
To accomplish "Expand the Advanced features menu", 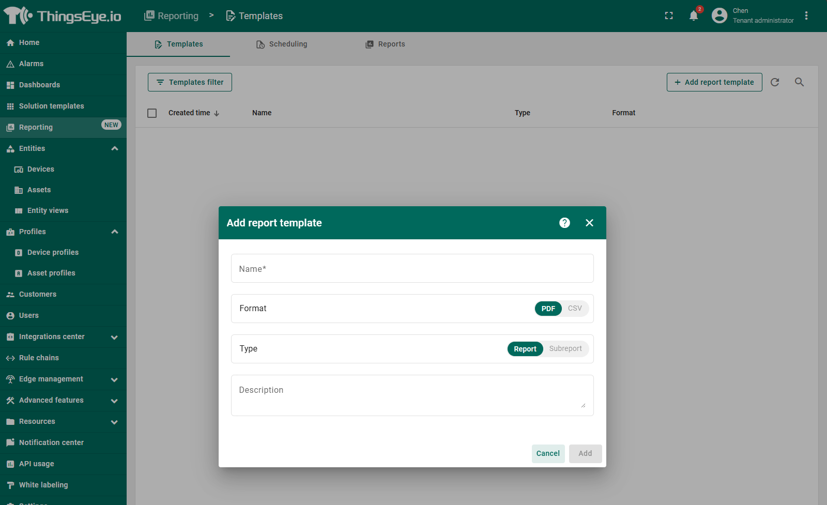I will 115,401.
